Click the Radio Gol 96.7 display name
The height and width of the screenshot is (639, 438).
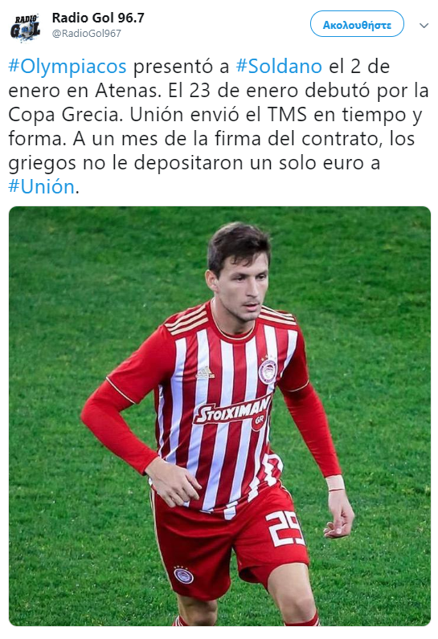[98, 18]
